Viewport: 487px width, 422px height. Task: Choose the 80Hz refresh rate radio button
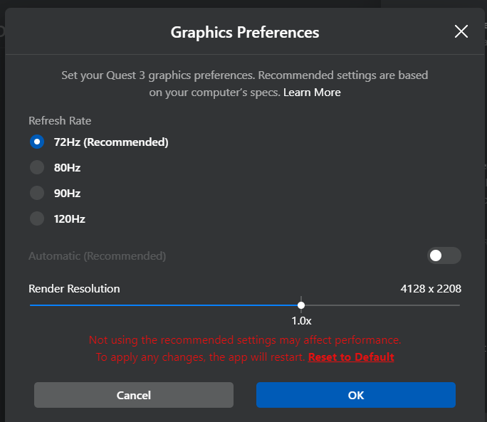click(x=37, y=167)
